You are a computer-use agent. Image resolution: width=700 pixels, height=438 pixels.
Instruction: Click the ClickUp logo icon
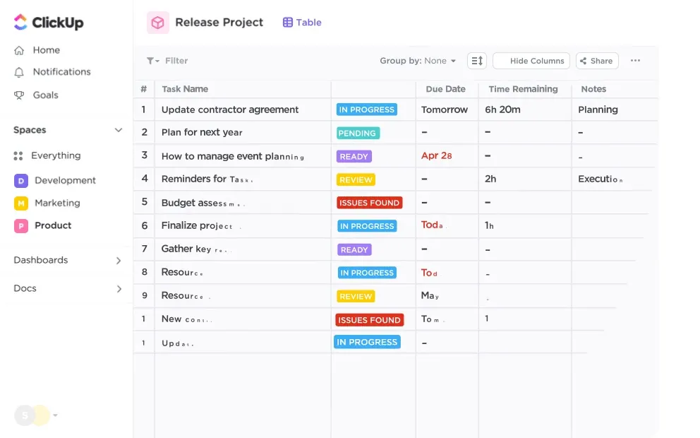(x=20, y=22)
